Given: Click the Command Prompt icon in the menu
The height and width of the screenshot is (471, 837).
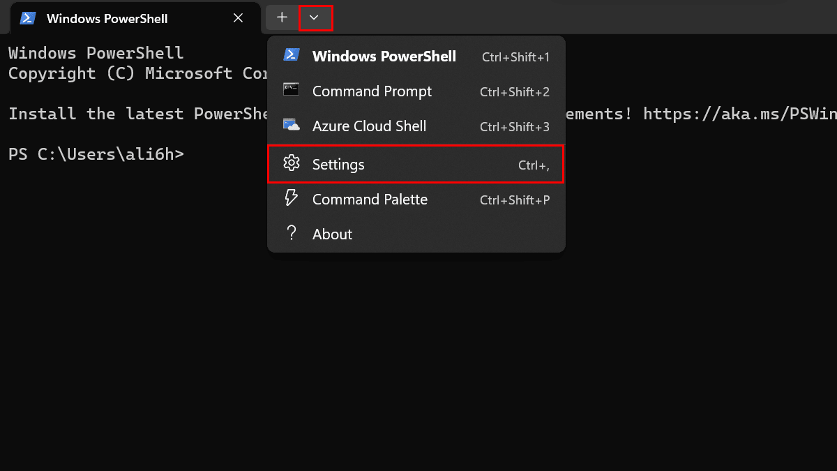Looking at the screenshot, I should [x=292, y=91].
